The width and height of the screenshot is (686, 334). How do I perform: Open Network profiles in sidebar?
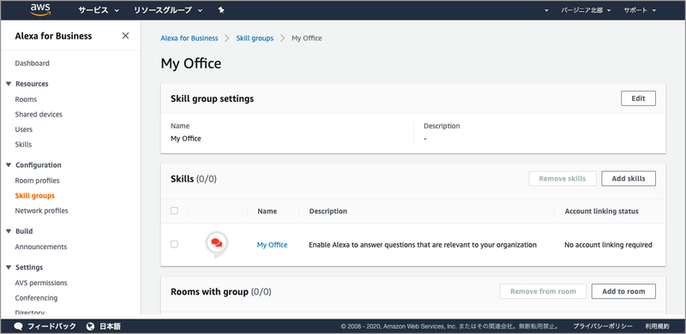[x=41, y=211]
